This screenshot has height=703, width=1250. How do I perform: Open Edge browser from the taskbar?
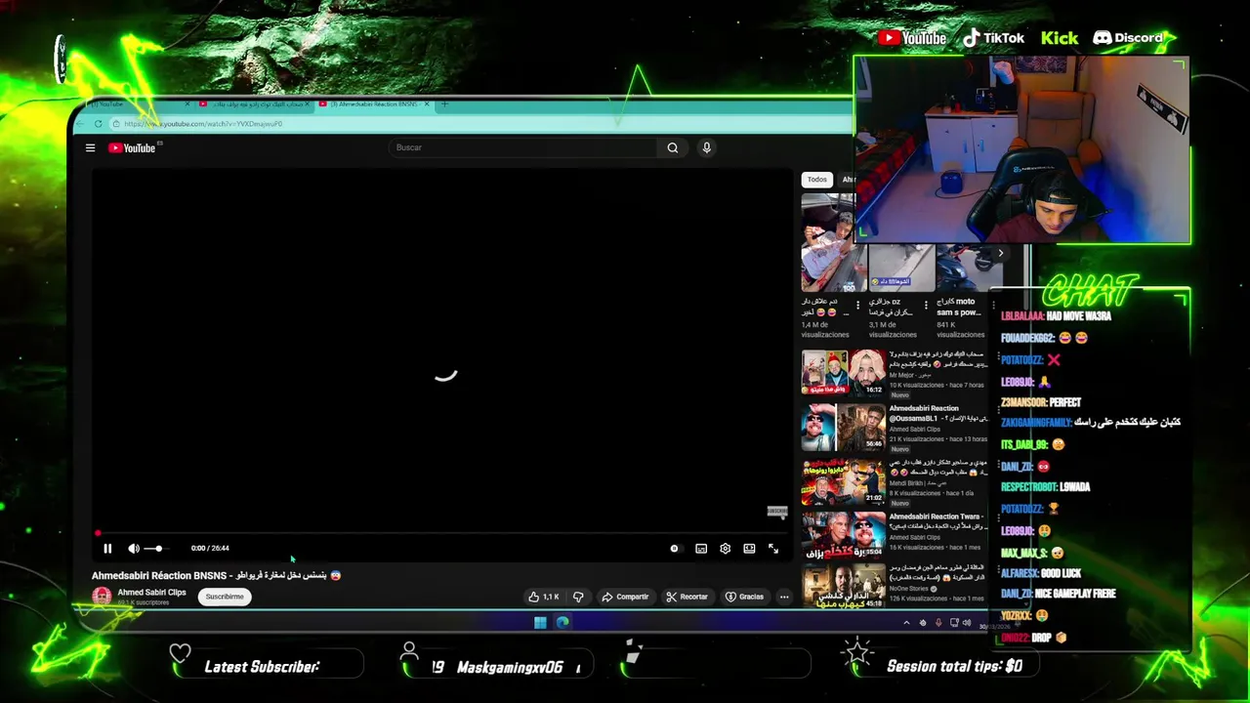click(562, 622)
